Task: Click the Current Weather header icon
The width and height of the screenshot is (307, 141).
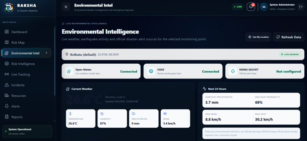Action: (68, 89)
